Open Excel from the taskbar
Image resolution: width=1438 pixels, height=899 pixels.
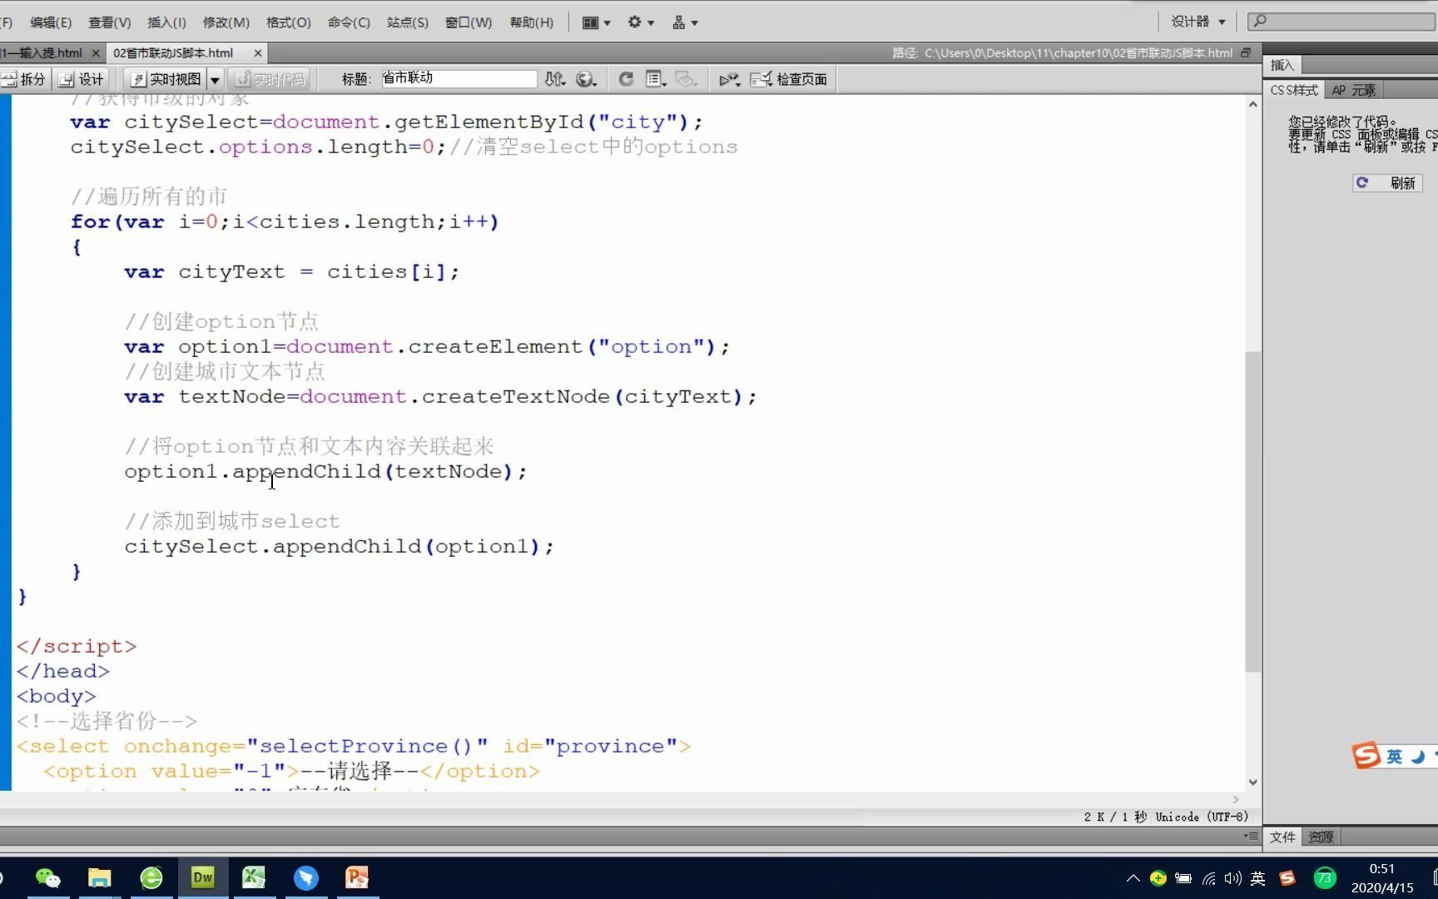click(255, 877)
